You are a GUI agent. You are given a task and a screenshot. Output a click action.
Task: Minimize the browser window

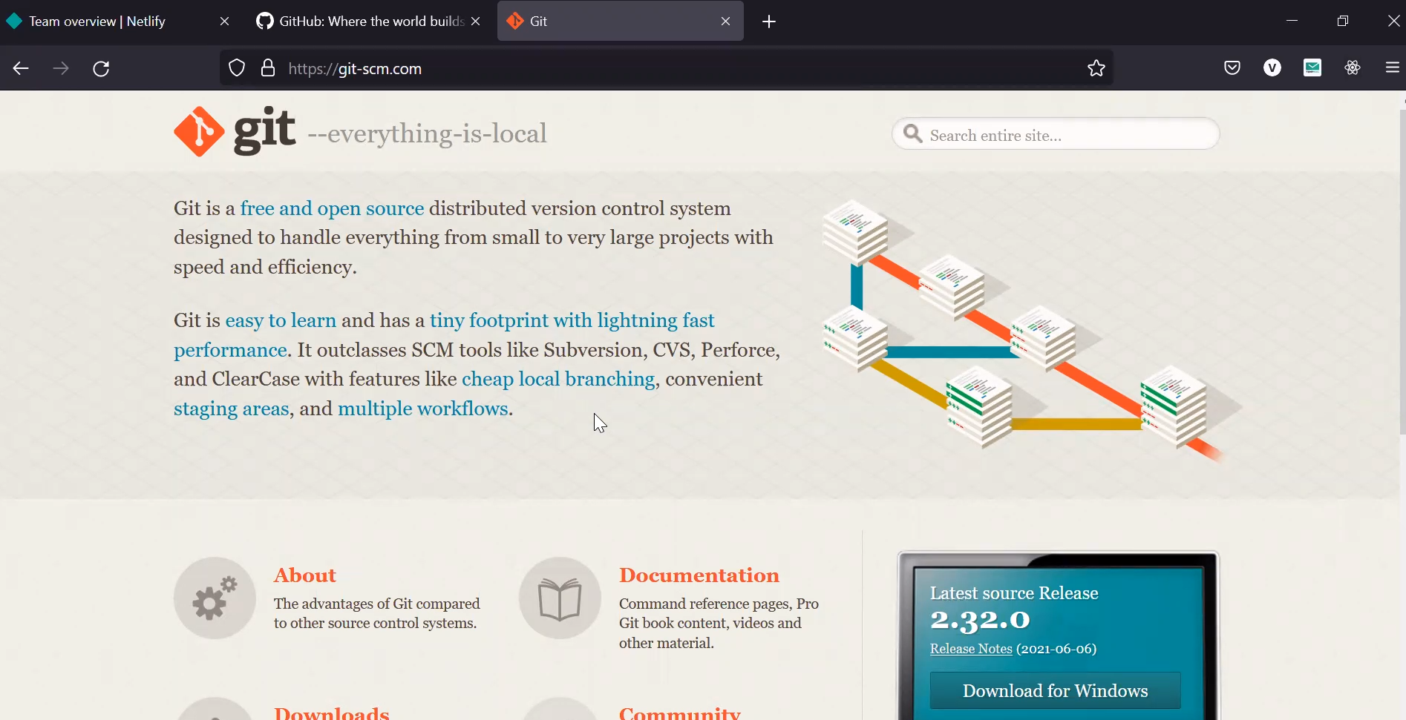(1292, 21)
